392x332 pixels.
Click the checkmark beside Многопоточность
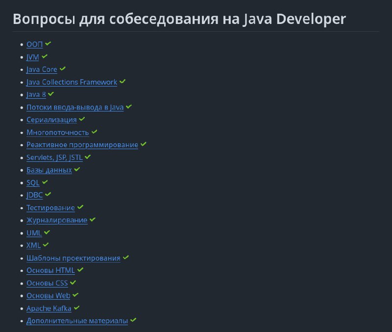point(94,132)
